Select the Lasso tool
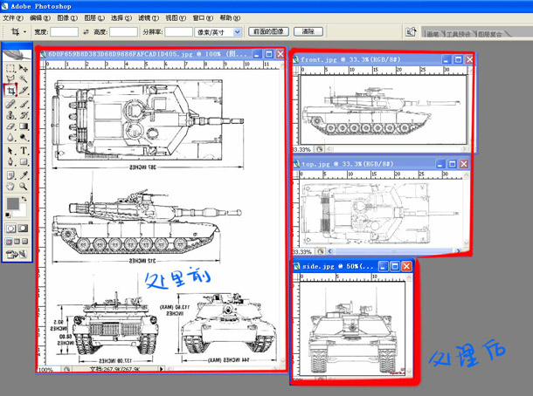The height and width of the screenshot is (396, 533). coord(10,79)
